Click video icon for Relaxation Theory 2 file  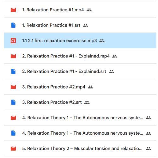pyautogui.click(x=13, y=149)
